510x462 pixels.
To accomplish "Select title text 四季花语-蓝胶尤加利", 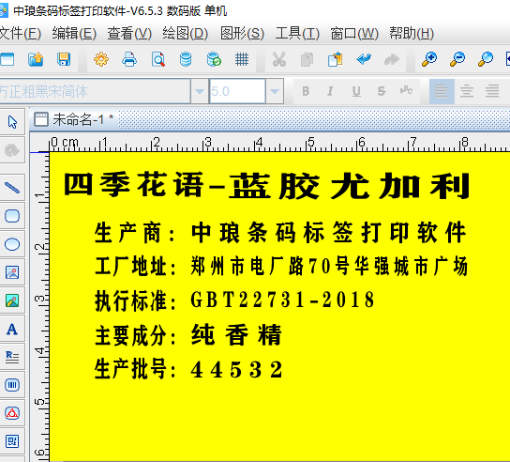I will pyautogui.click(x=266, y=186).
